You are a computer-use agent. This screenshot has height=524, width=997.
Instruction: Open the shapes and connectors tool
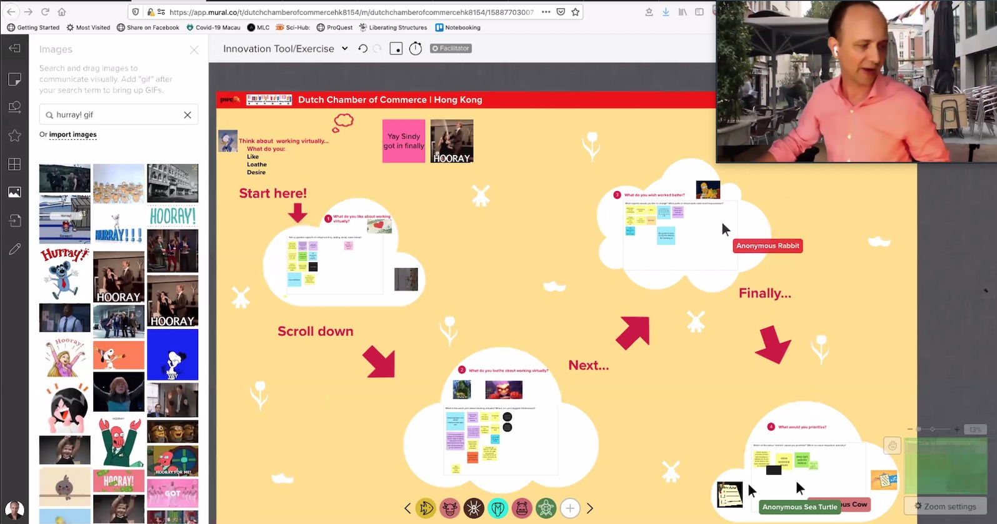pyautogui.click(x=14, y=107)
